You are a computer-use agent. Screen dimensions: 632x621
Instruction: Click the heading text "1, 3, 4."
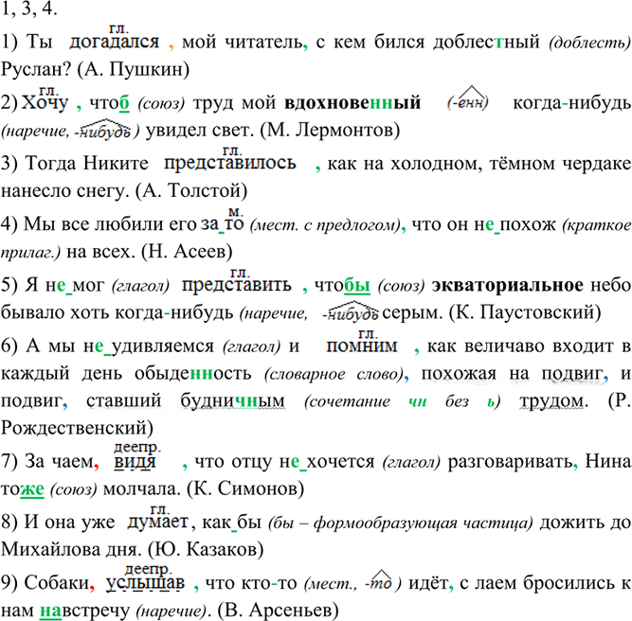coord(29,9)
